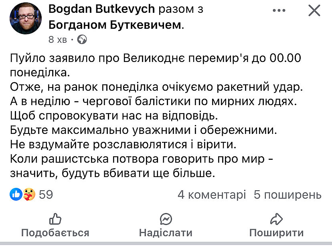
Task: Click the post line starting 'Пуйло заявило'
Action: click(155, 58)
